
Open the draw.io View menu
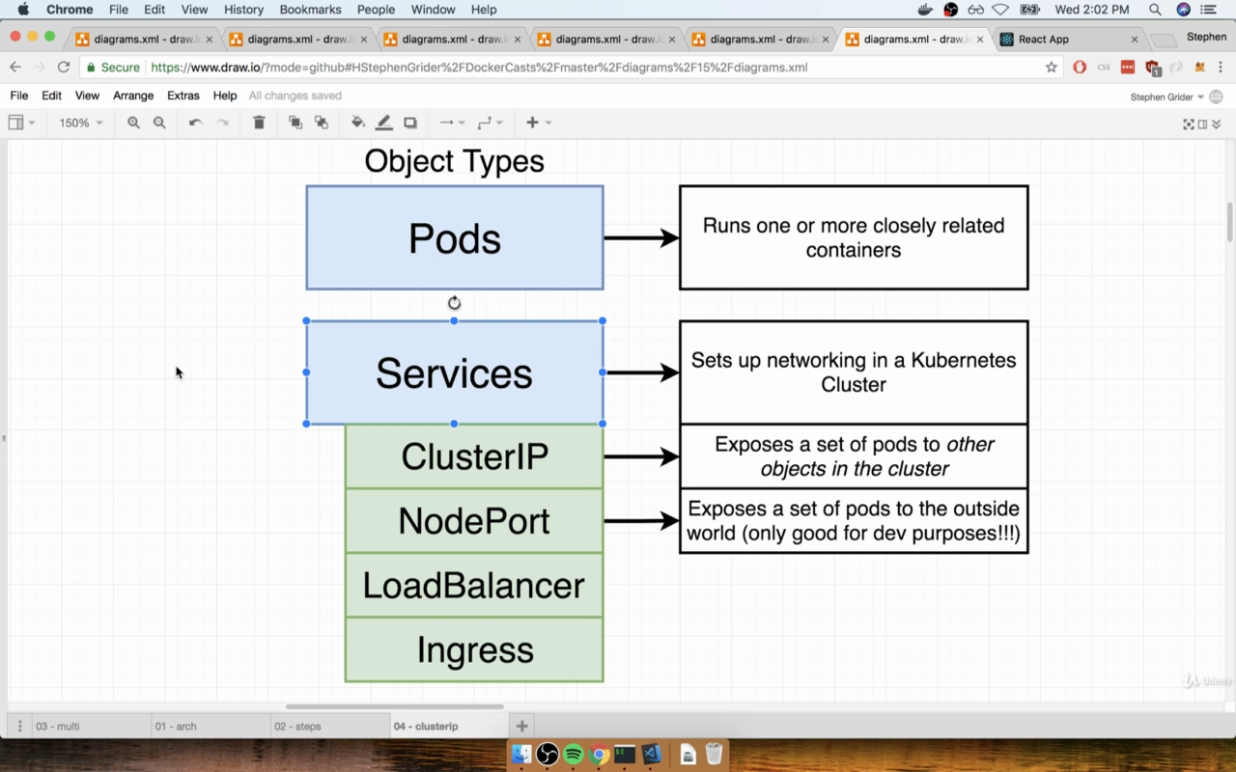[x=87, y=96]
